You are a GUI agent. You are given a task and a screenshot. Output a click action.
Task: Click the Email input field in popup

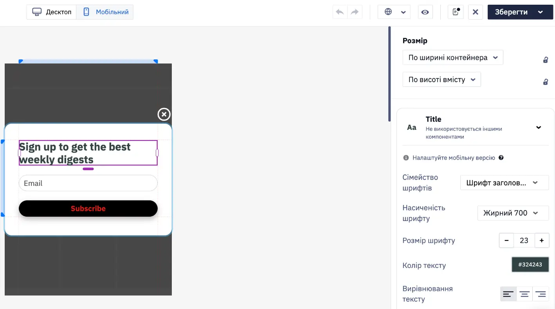[88, 183]
